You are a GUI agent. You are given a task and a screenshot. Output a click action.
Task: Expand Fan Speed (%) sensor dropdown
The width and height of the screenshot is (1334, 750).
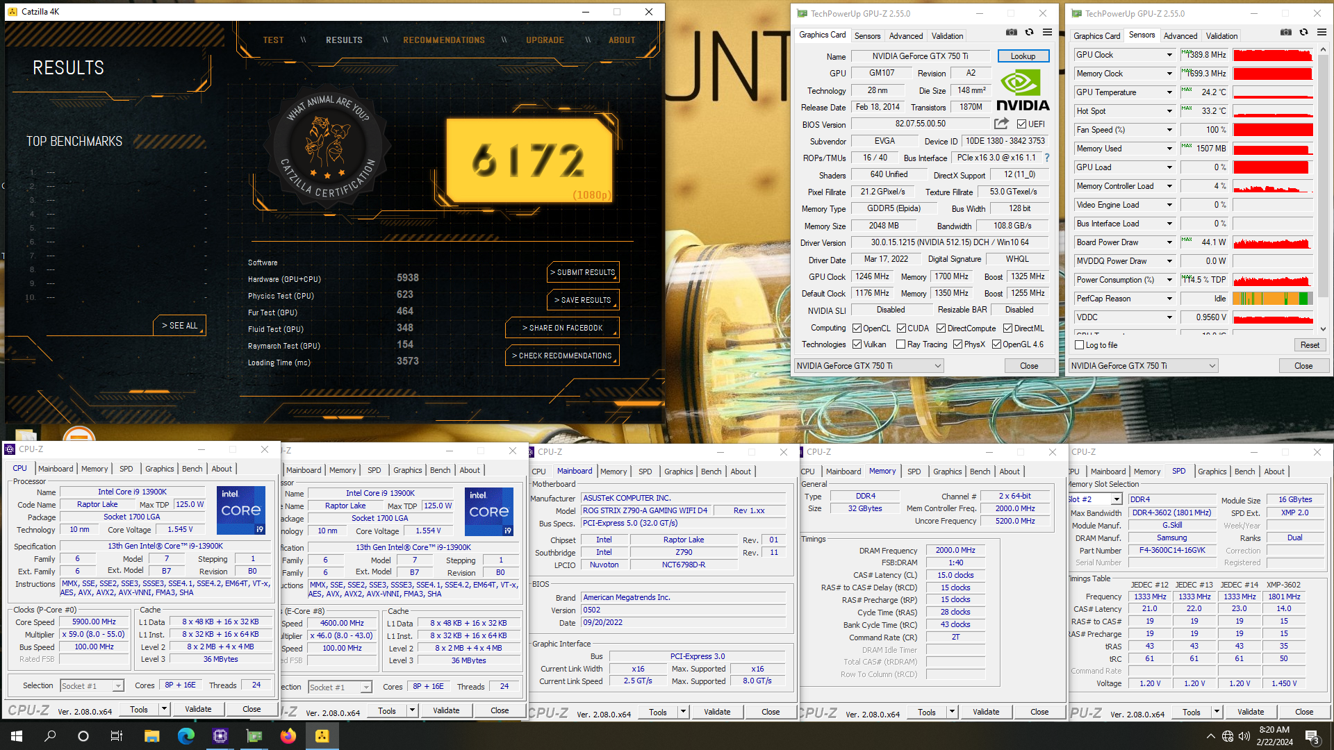pyautogui.click(x=1169, y=130)
